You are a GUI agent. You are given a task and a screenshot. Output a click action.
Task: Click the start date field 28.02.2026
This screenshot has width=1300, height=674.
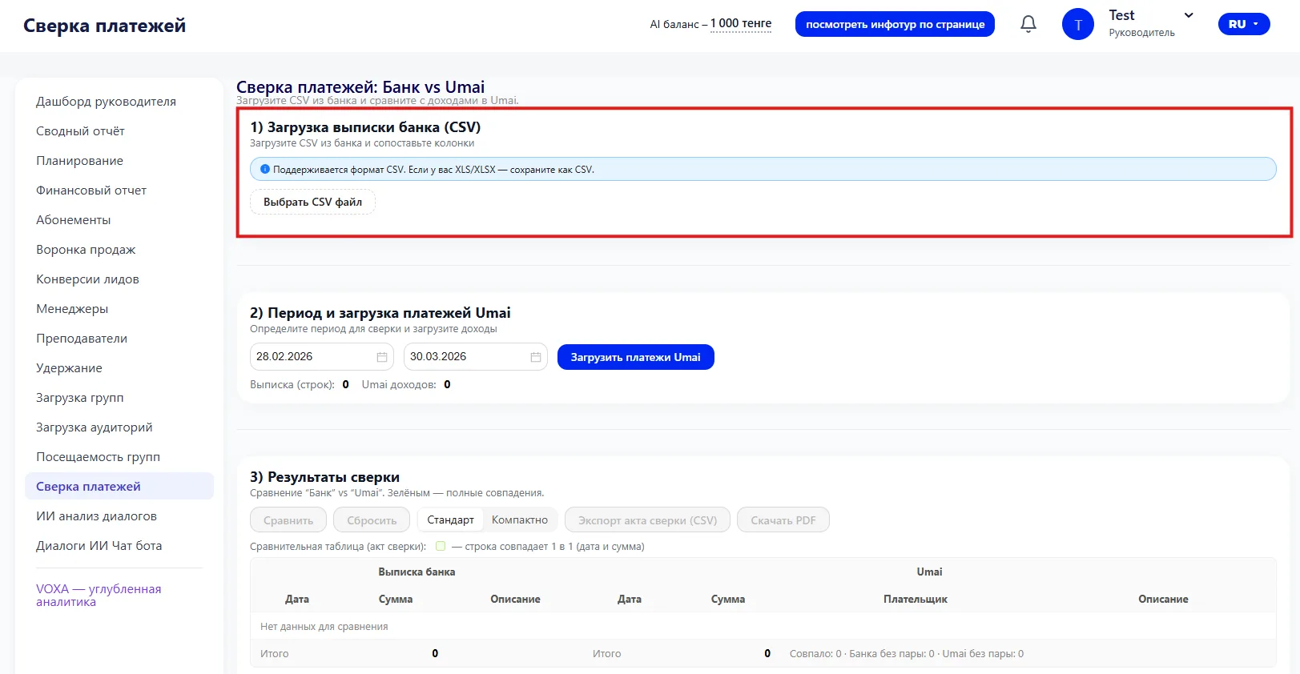(x=321, y=357)
